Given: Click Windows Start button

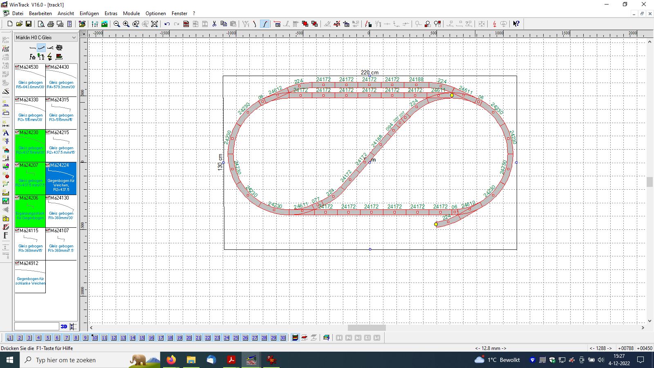Looking at the screenshot, I should 10,360.
